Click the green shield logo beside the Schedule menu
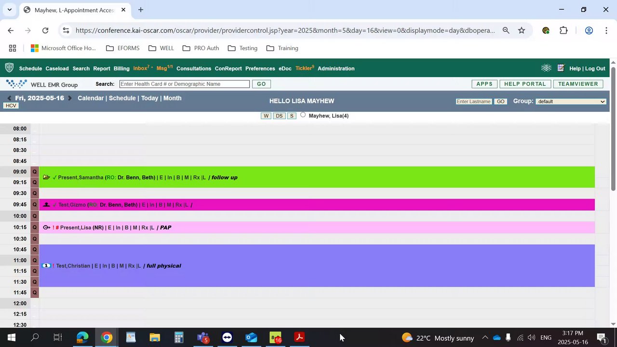This screenshot has height=347, width=617. click(x=9, y=68)
